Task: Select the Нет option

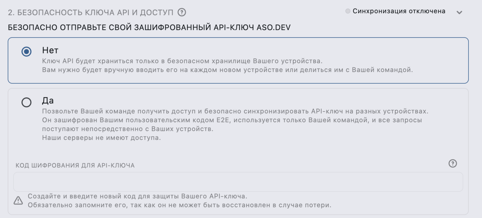Action: 26,52
